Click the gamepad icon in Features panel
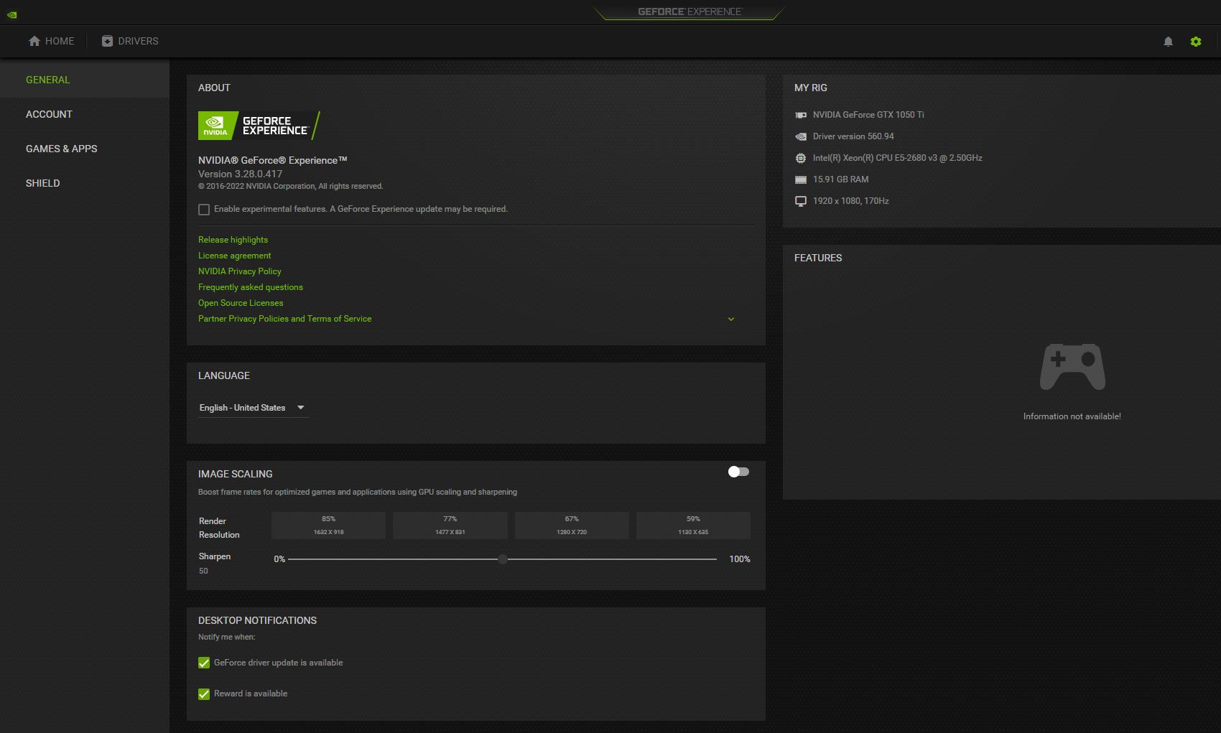The height and width of the screenshot is (733, 1221). coord(1072,366)
